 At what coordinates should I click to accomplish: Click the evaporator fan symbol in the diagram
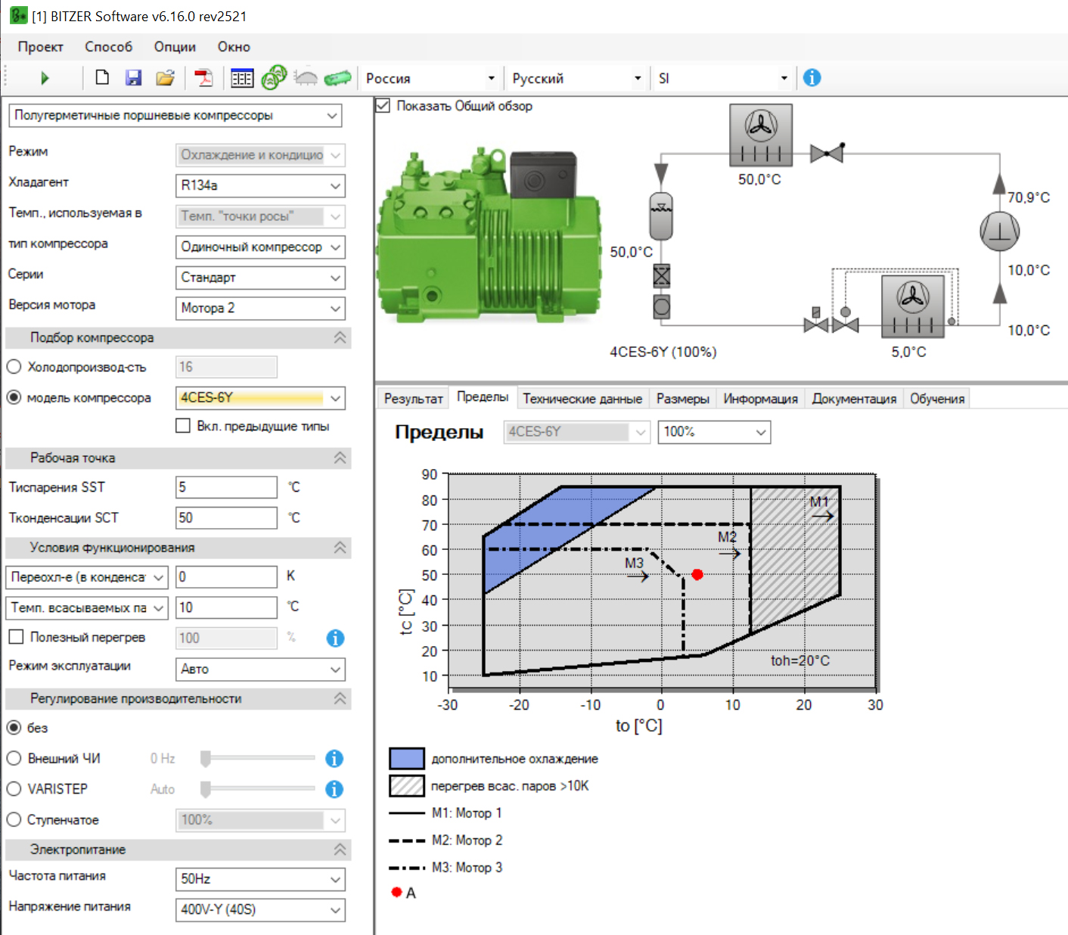913,306
